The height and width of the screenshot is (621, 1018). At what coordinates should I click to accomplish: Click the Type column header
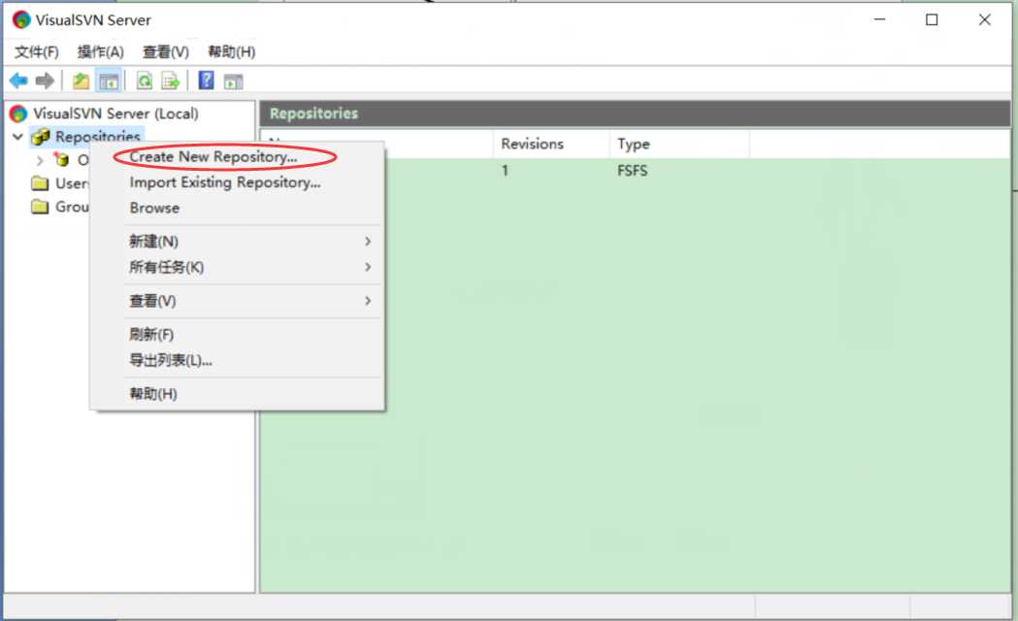(x=679, y=144)
